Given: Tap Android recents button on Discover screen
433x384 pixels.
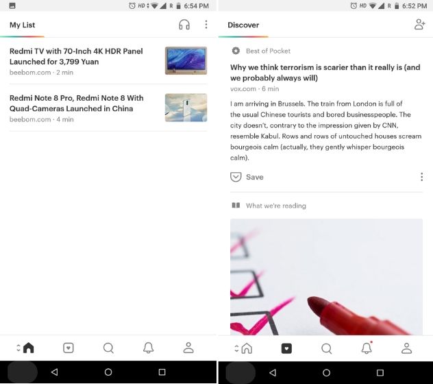Looking at the screenshot, I should click(x=380, y=372).
